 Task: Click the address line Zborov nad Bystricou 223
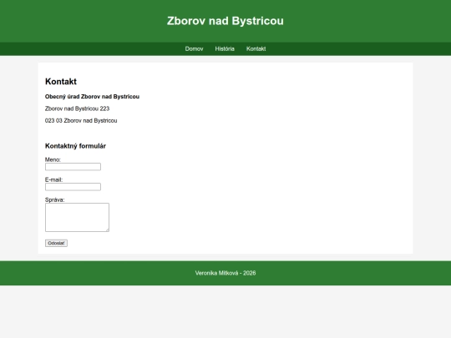[78, 108]
